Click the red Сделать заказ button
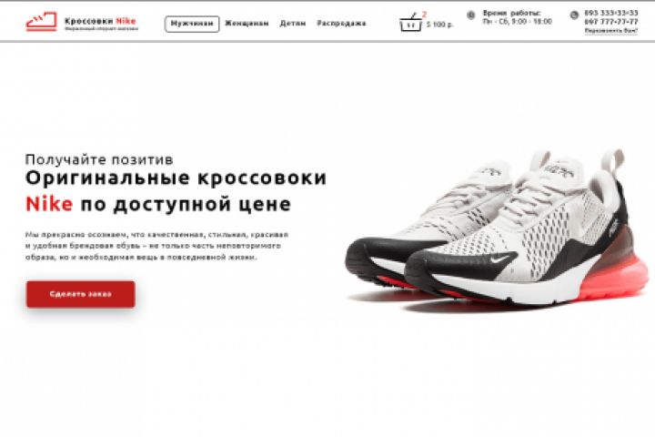This screenshot has height=437, width=655. 81,294
